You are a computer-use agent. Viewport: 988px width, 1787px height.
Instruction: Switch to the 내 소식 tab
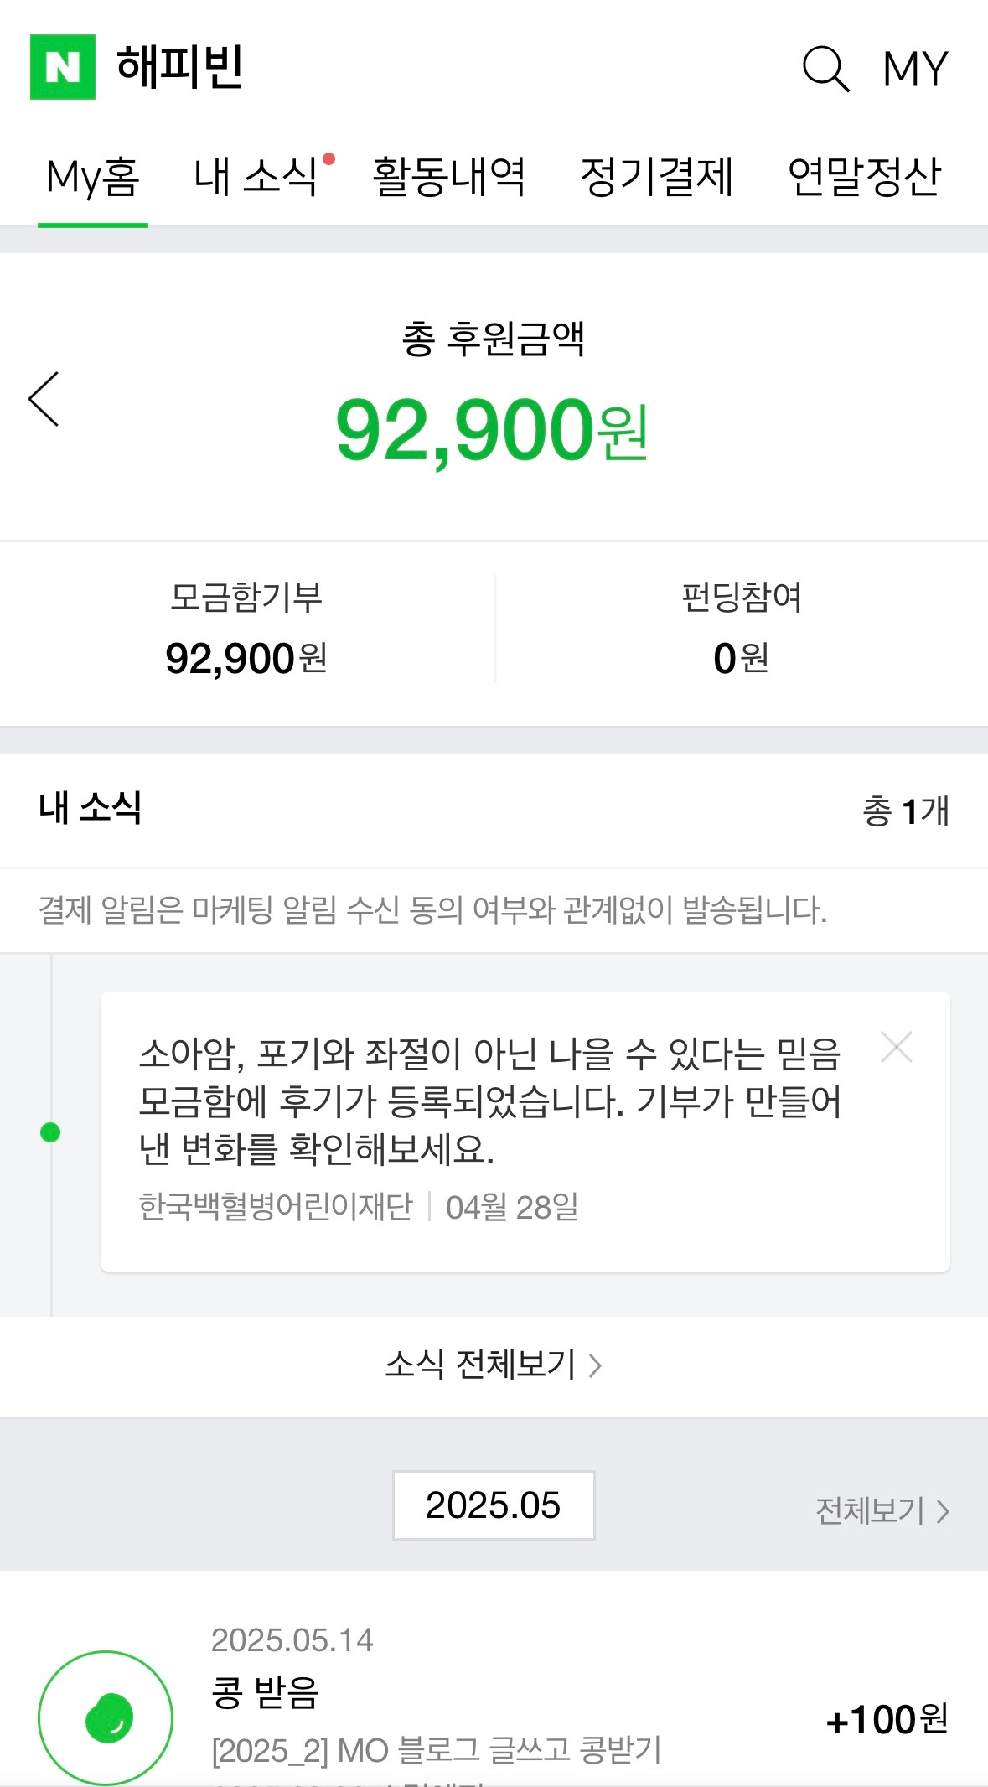tap(256, 177)
